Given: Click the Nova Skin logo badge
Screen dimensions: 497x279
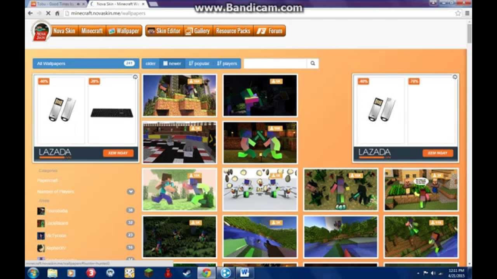Looking at the screenshot, I should (41, 31).
